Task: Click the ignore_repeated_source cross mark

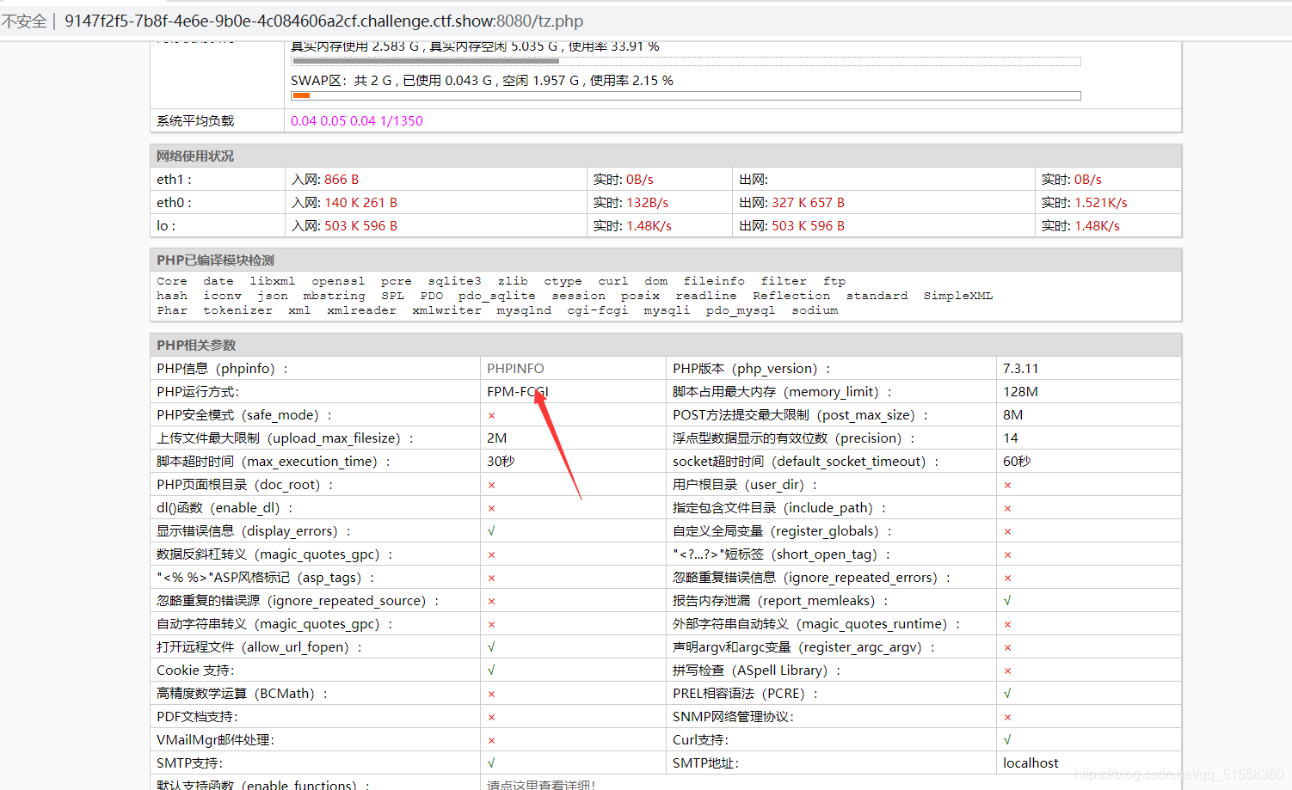Action: click(x=491, y=601)
